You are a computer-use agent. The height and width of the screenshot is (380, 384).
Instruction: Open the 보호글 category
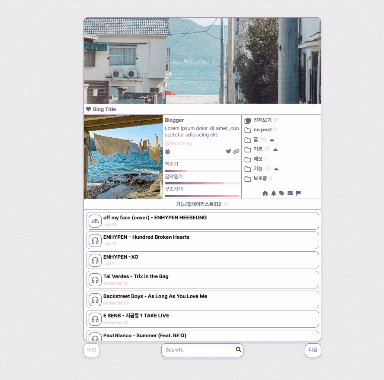tap(260, 178)
